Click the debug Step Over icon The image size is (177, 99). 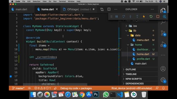pyautogui.click(x=124, y=16)
